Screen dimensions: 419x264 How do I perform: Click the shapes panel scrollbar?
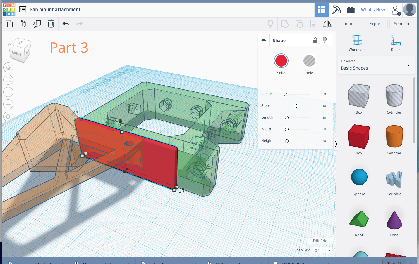pos(414,110)
